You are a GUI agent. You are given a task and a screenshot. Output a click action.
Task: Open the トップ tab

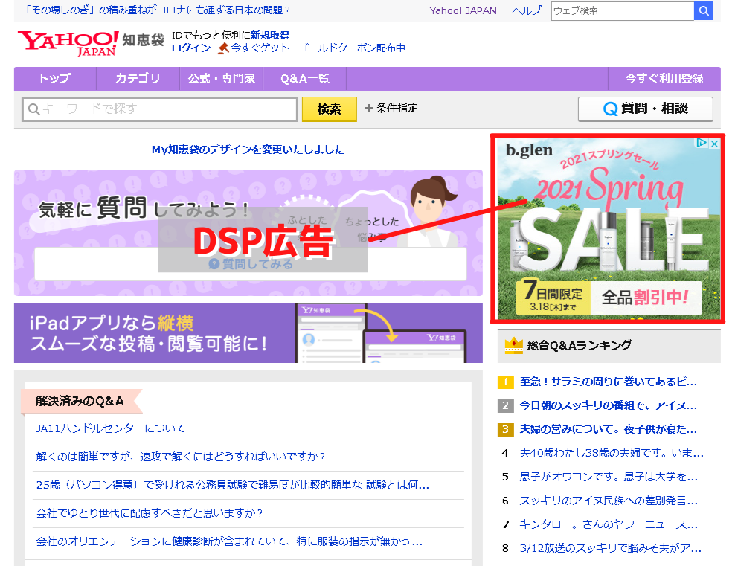(55, 78)
